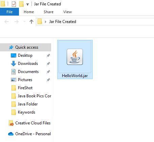Click the Keywords folder icon

(14, 112)
